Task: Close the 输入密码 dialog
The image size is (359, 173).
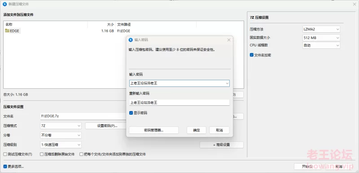Action: 228,40
